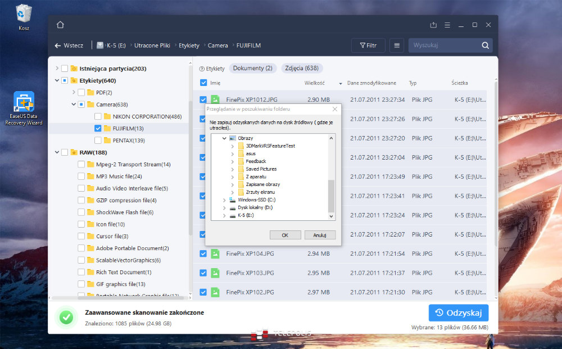Switch to the Zdjęcia (638) tab
Viewport: 562px width, 349px height.
click(302, 69)
